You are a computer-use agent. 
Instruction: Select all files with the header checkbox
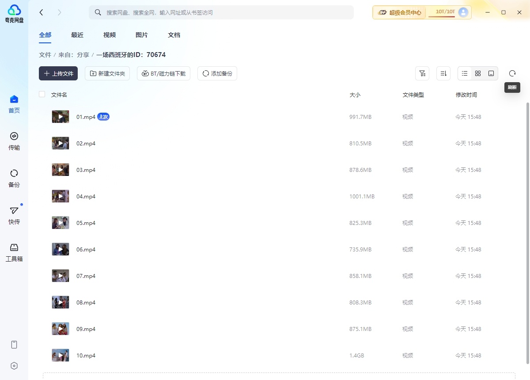coord(42,94)
